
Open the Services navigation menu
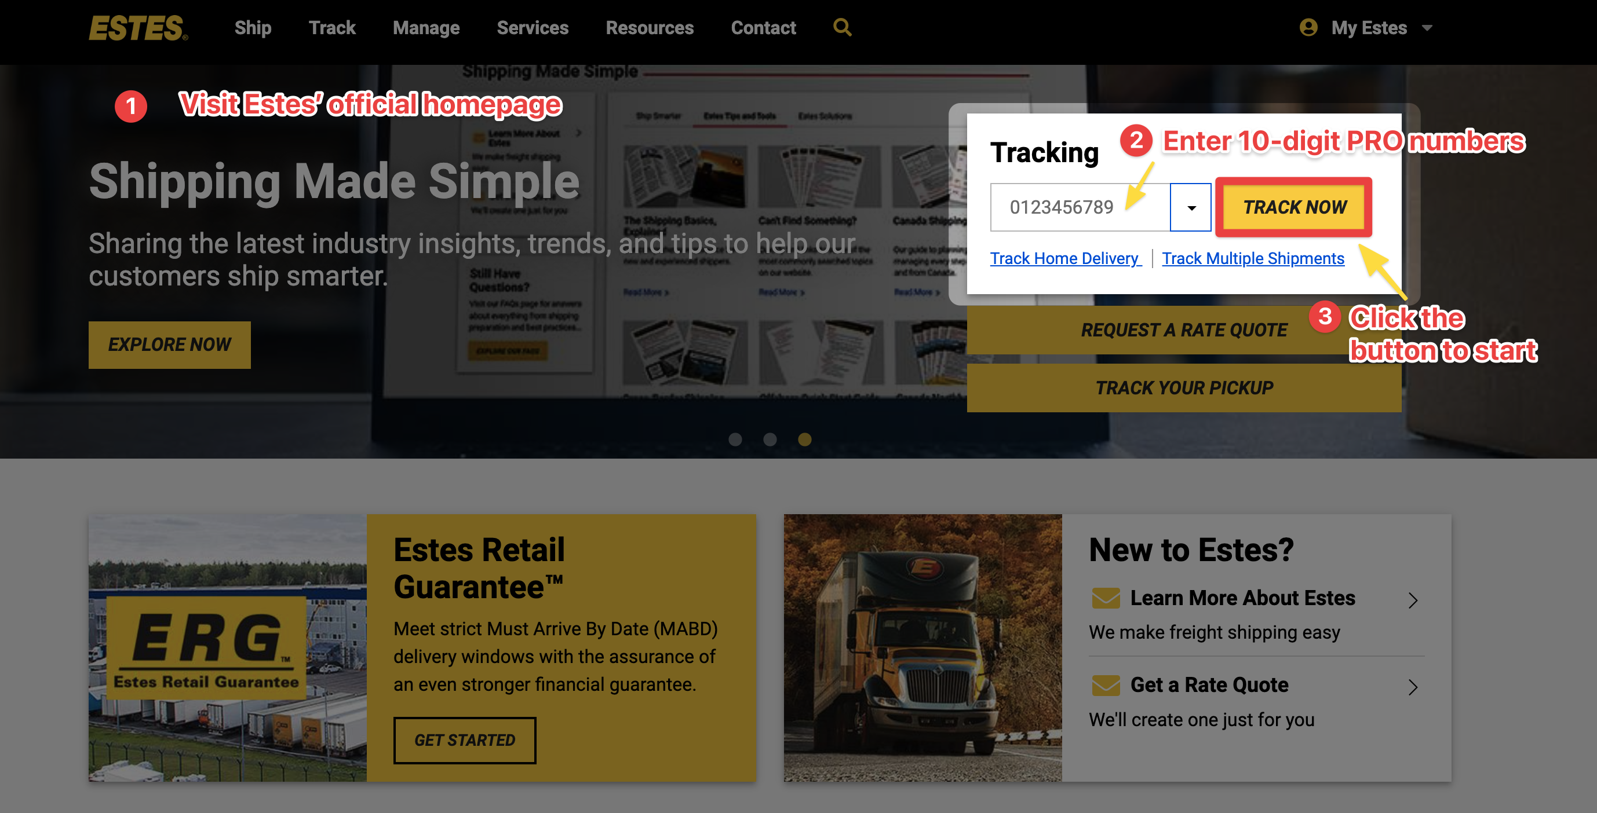click(x=533, y=28)
